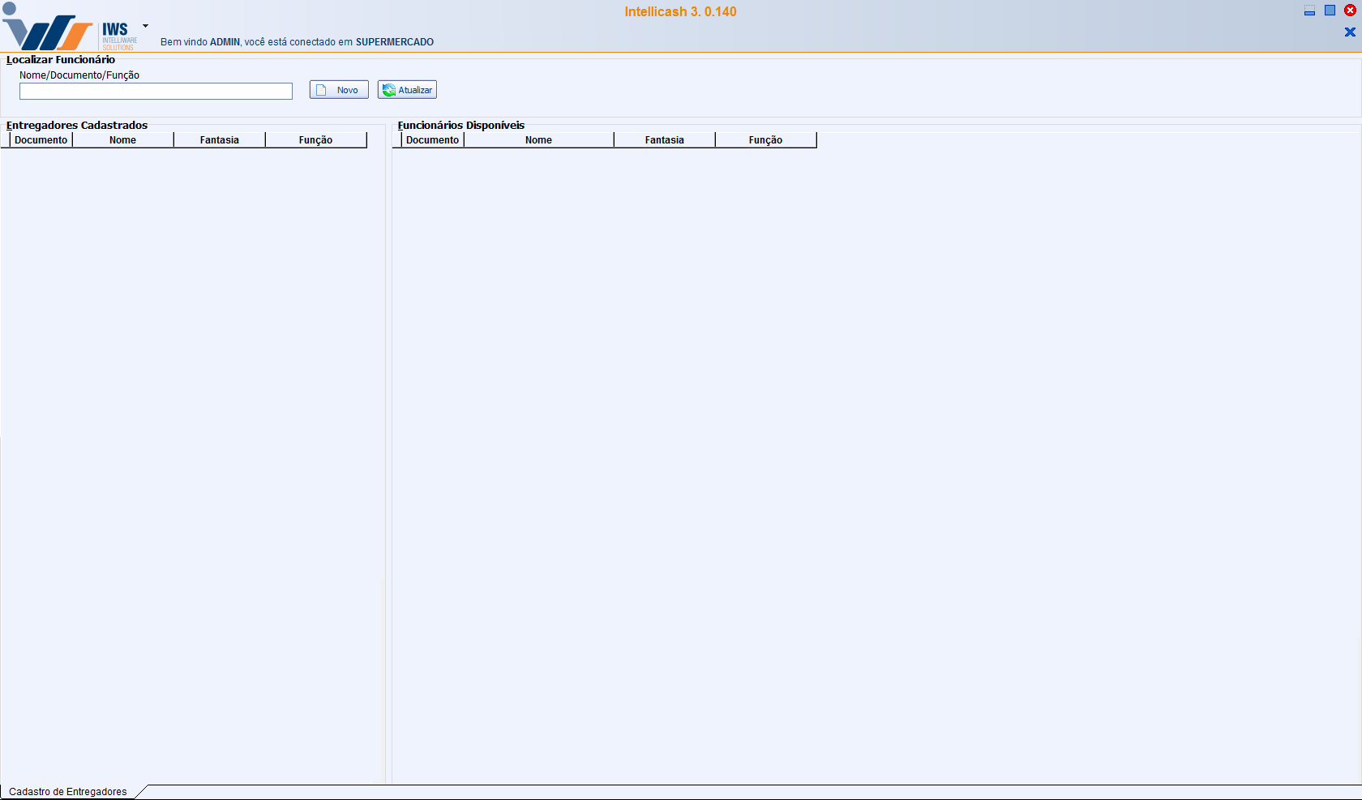This screenshot has width=1362, height=800.
Task: Click Função header in Funcionários Disponíveis
Action: [x=765, y=140]
